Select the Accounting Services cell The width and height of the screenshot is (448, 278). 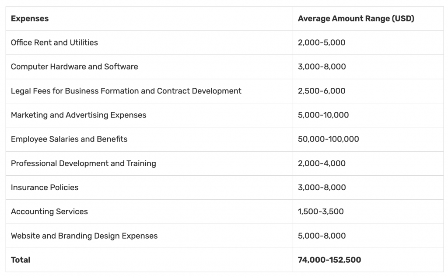(49, 212)
